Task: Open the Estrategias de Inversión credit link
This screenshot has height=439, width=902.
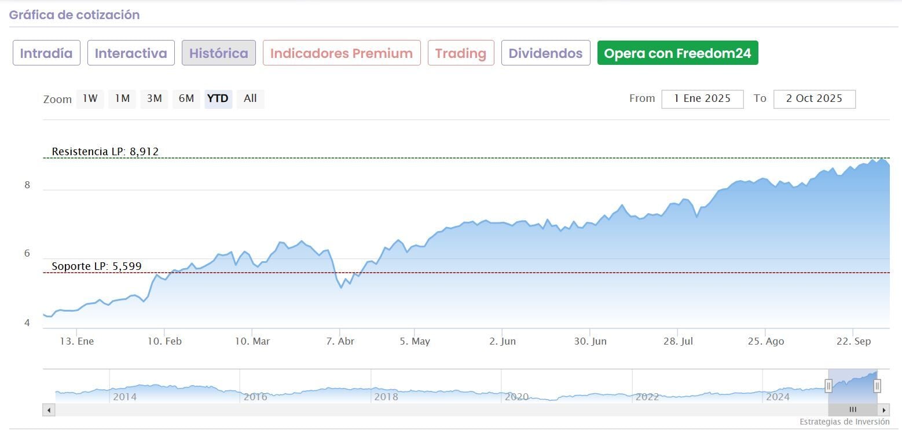Action: tap(844, 422)
